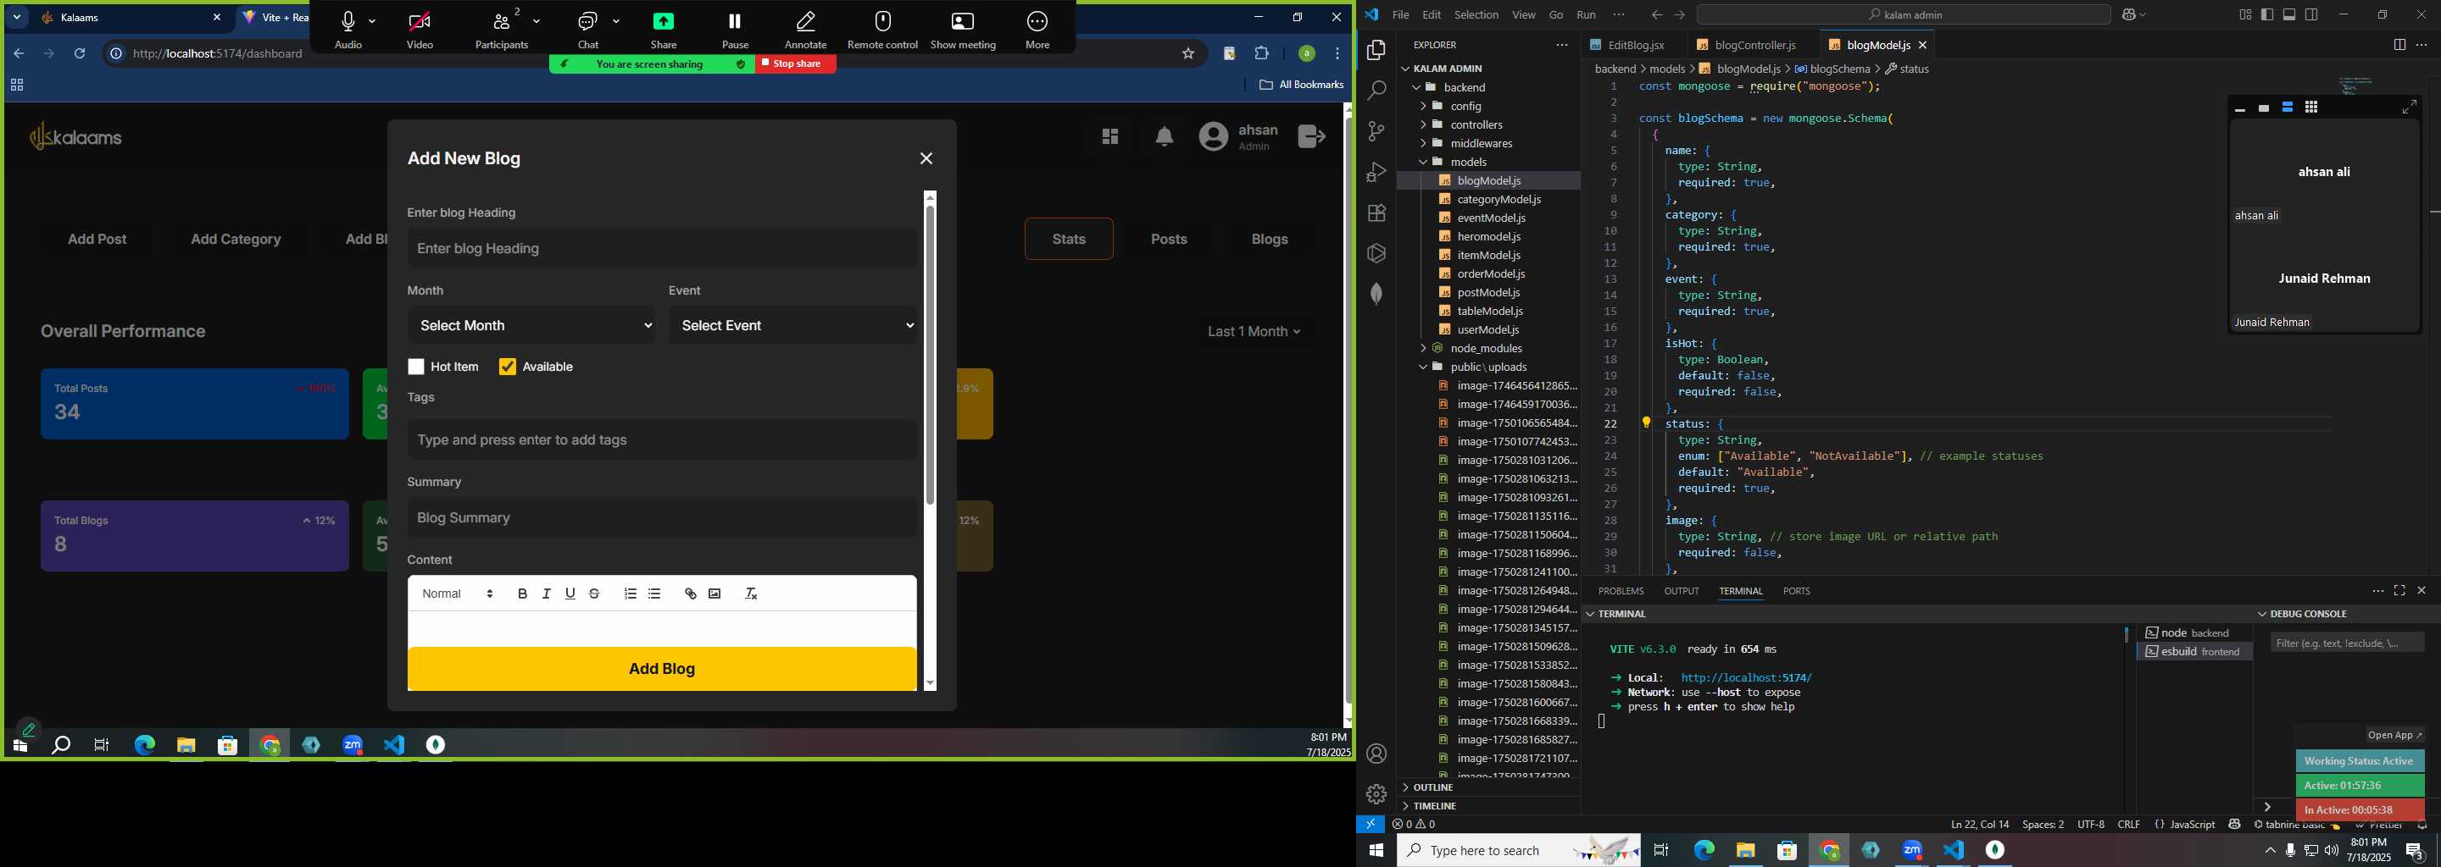
Task: Insert ordered list in content editor
Action: point(630,594)
